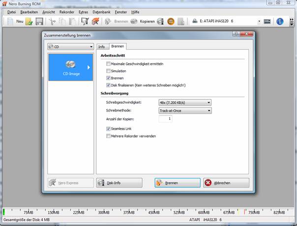
Task: Open file via the folder icon in the toolbar
Action: coord(29,22)
